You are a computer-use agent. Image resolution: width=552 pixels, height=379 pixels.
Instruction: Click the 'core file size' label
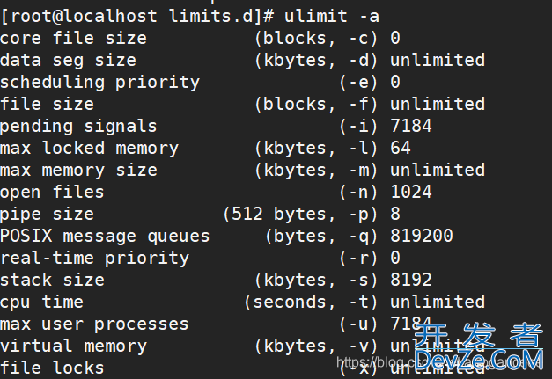point(74,38)
